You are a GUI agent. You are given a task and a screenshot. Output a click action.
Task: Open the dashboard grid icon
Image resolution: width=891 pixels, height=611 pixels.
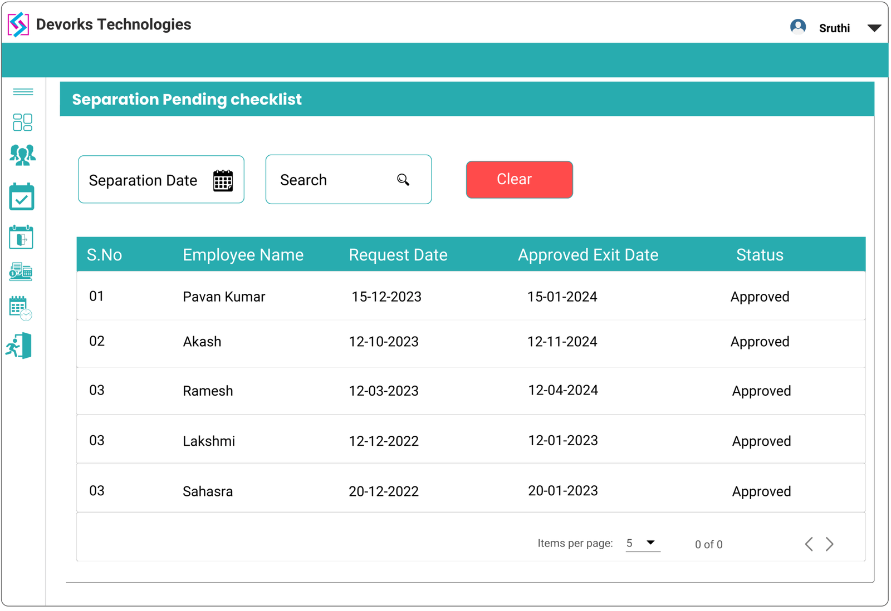(x=22, y=122)
